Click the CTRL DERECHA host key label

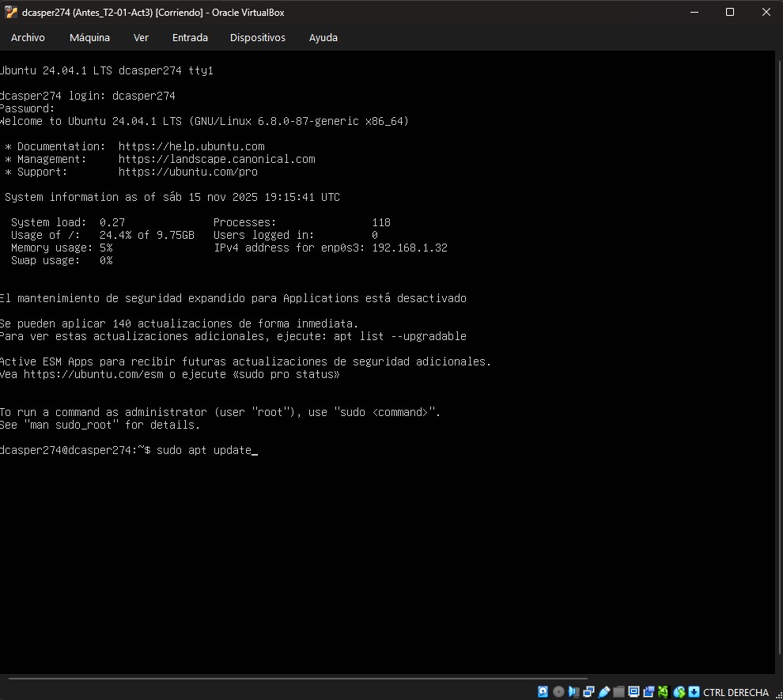point(736,692)
